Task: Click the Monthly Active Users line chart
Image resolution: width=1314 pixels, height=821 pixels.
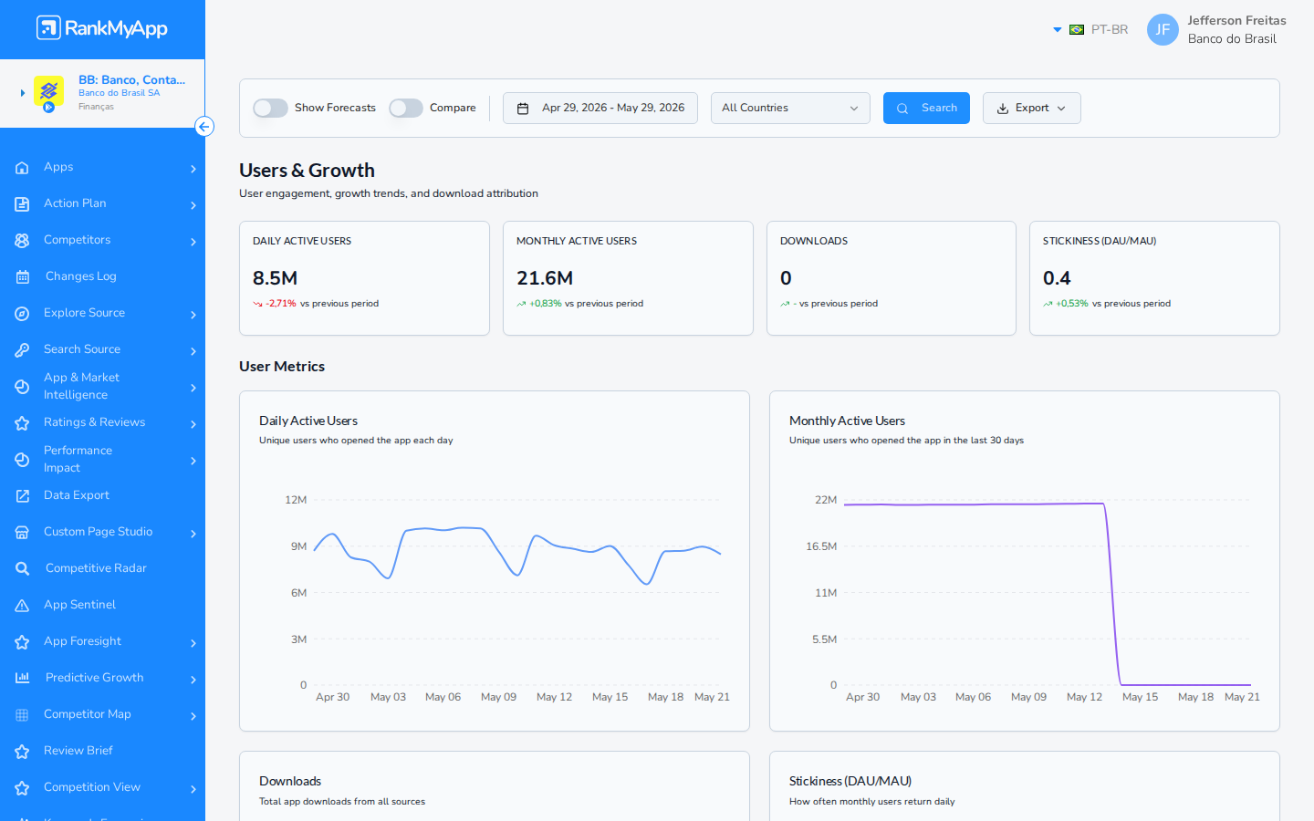Action: click(1048, 593)
